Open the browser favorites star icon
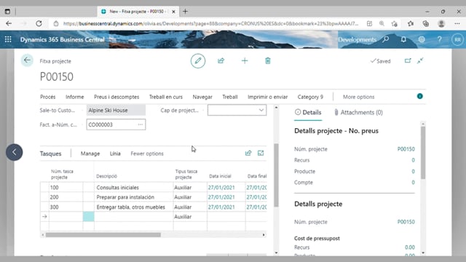Viewport: 466px width, 262px height. click(411, 23)
